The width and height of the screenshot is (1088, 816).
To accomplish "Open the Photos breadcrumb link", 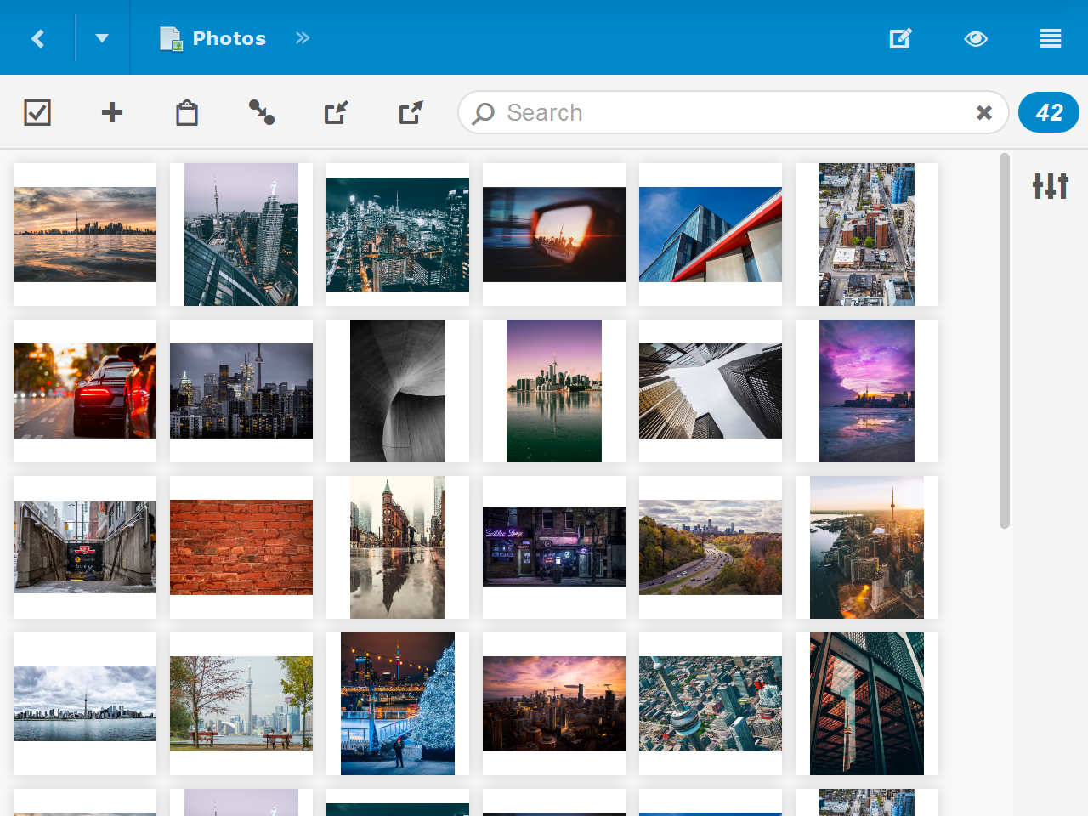I will (x=228, y=38).
